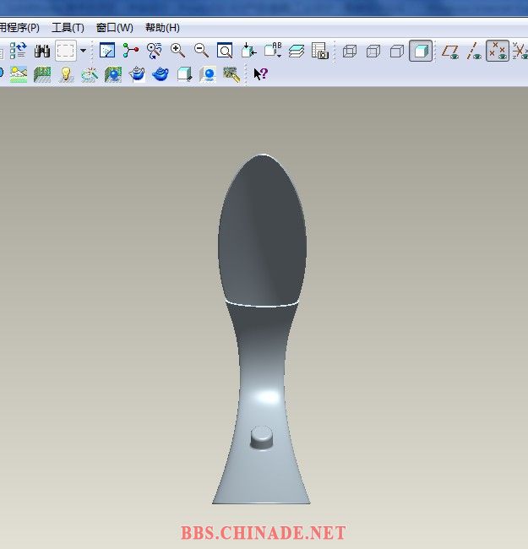This screenshot has width=528, height=549.
Task: Click the Zoom Out magnifier
Action: (x=201, y=51)
